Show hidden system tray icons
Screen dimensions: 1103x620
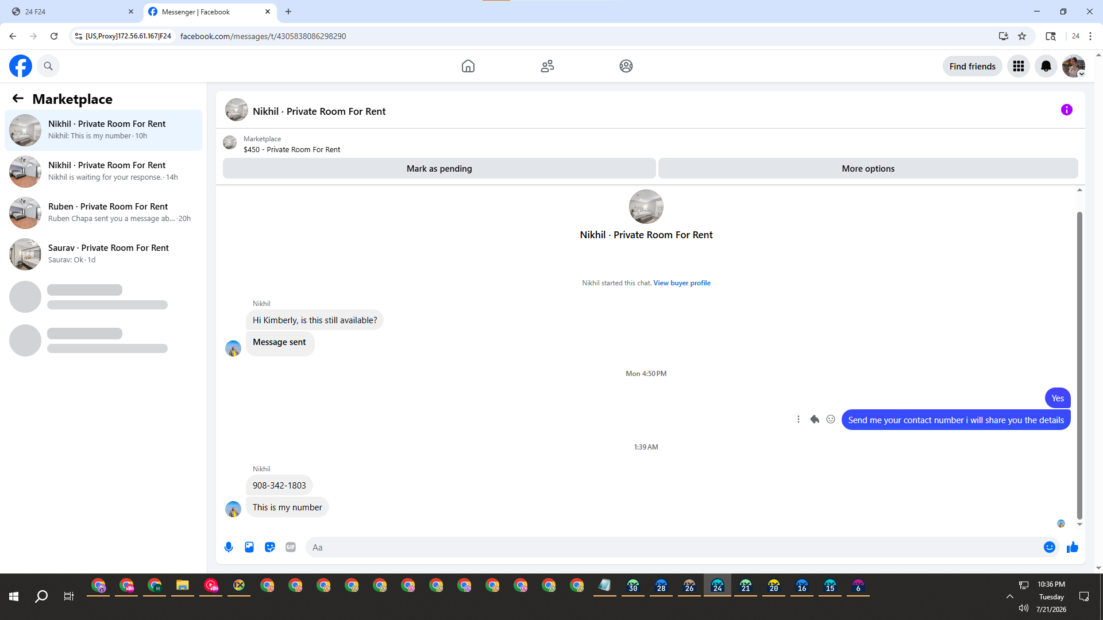tap(1009, 596)
